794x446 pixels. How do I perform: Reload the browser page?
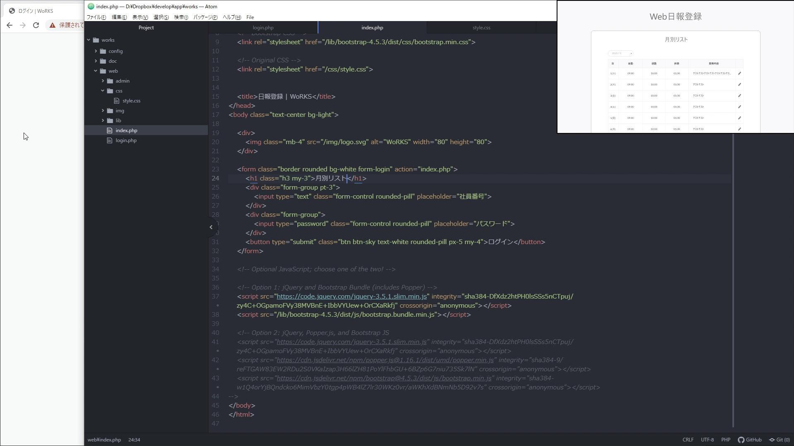(x=36, y=25)
